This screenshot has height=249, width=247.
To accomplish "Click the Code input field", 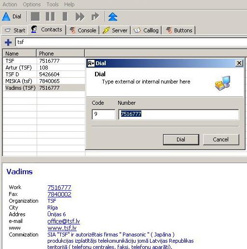I will coord(104,114).
